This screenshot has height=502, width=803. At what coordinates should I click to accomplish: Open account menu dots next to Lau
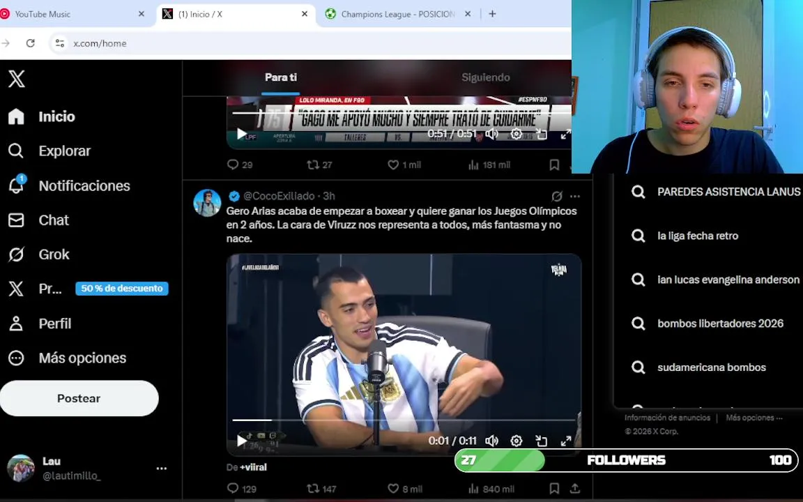(x=162, y=469)
